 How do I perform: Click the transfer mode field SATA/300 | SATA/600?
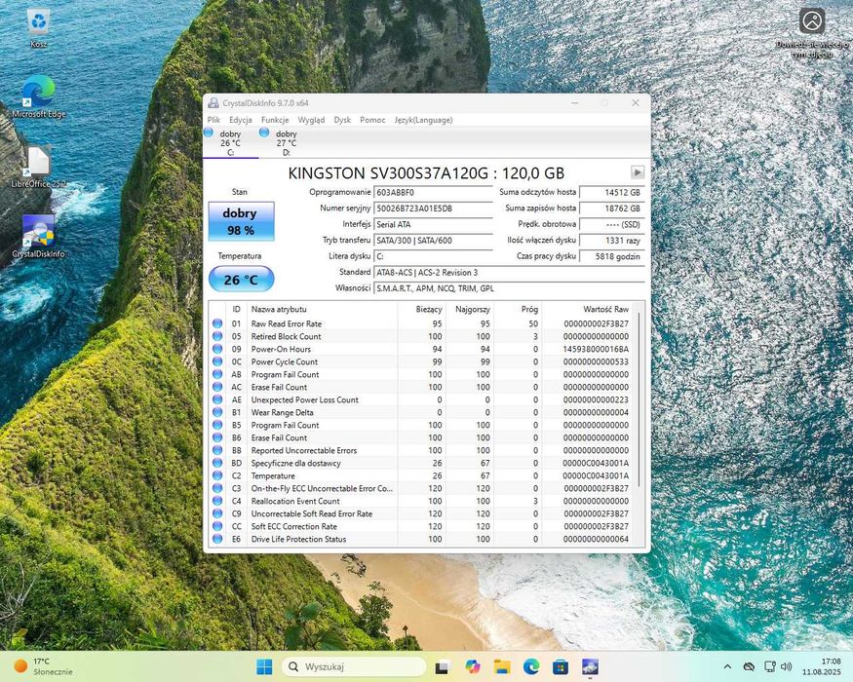point(433,241)
